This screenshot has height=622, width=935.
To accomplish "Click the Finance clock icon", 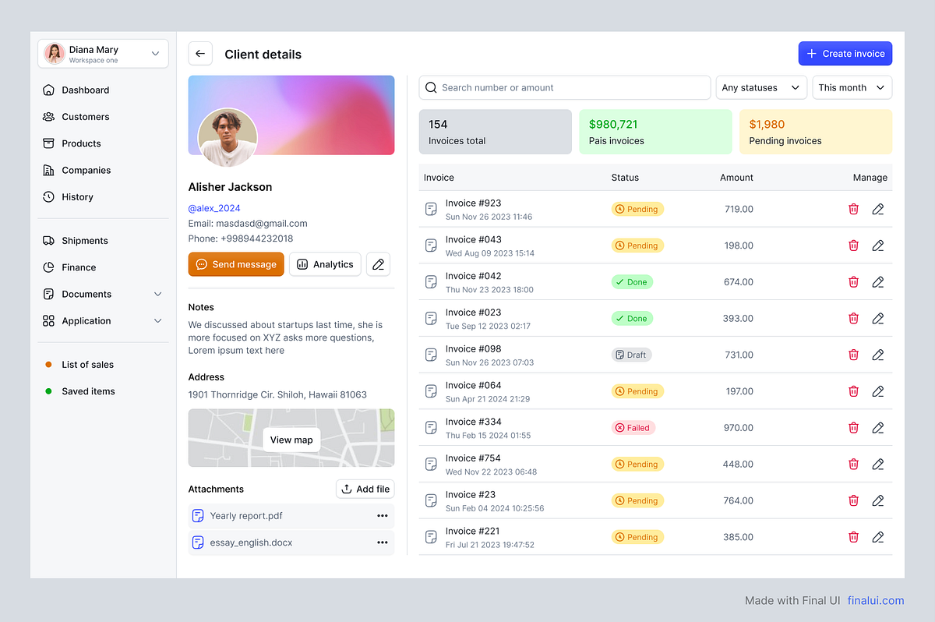I will [49, 267].
